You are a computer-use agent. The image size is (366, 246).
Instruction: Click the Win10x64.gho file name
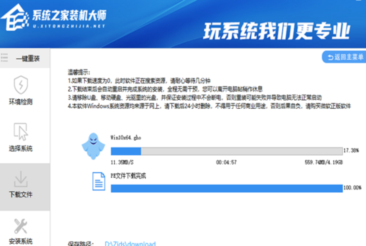coord(126,138)
